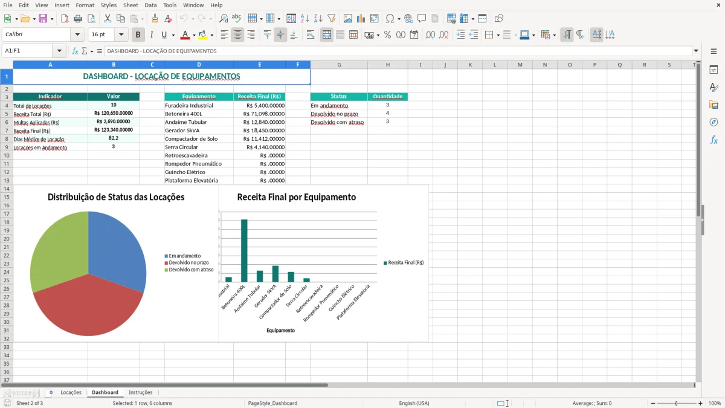The height and width of the screenshot is (408, 725).
Task: Open the Borders dropdown arrow
Action: pos(498,36)
